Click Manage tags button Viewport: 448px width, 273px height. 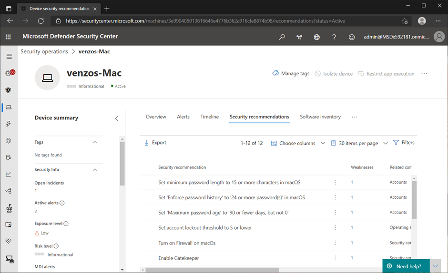291,73
